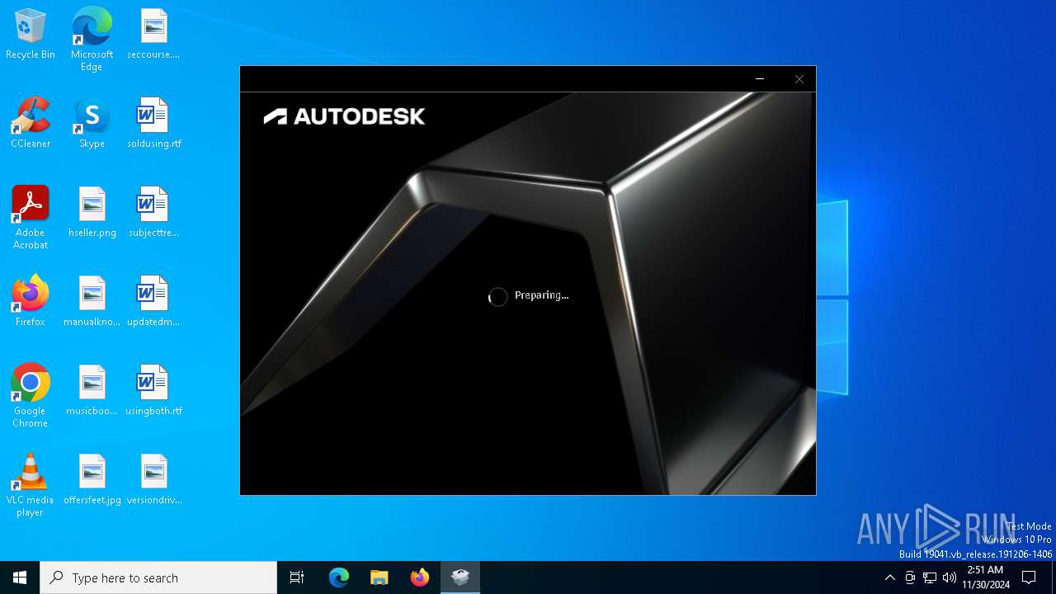
Task: Select the subjecttre document icon
Action: [x=153, y=212]
